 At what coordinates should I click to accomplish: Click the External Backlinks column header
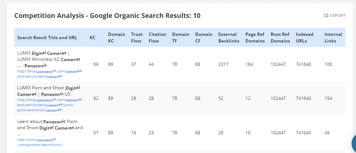pyautogui.click(x=229, y=38)
